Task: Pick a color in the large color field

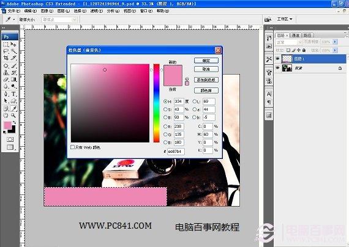Action: (x=110, y=103)
